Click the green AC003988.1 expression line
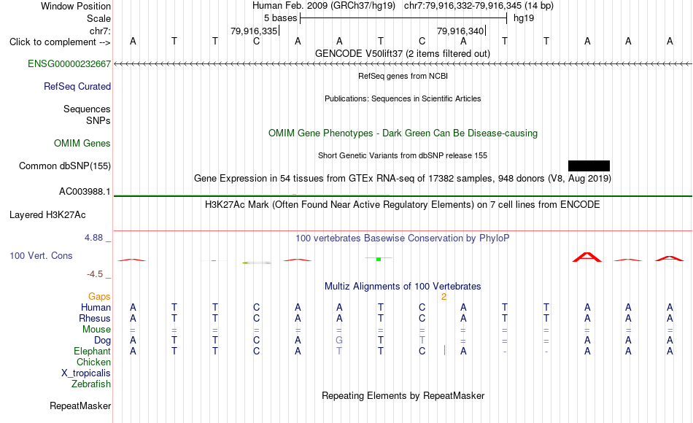 click(x=403, y=195)
